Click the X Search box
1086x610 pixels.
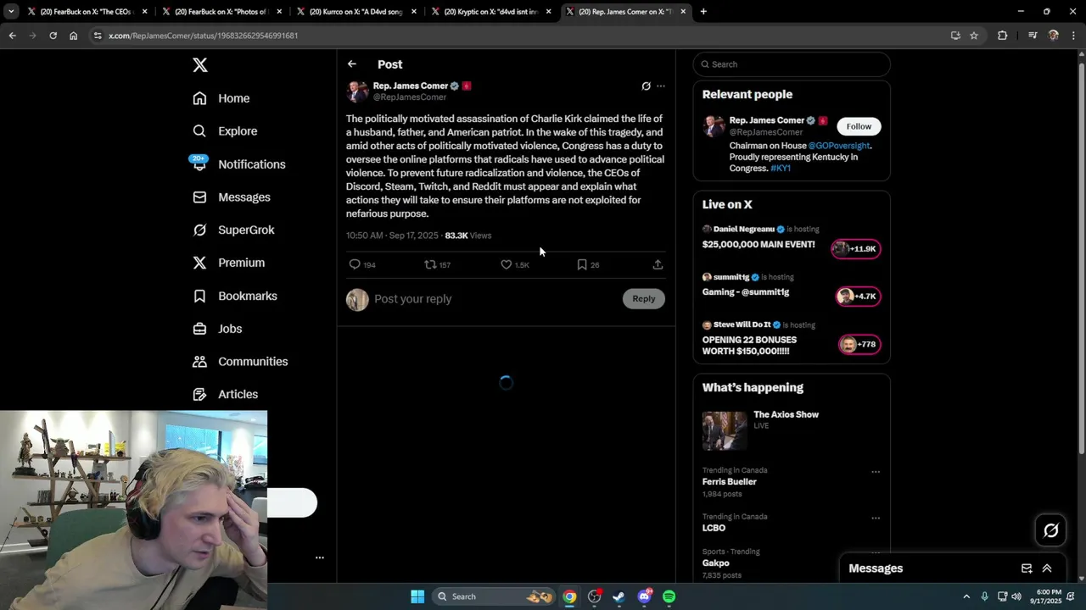(x=792, y=64)
